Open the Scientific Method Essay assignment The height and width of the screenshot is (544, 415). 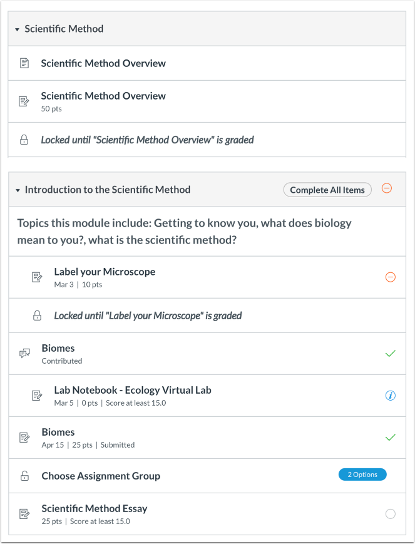point(95,508)
